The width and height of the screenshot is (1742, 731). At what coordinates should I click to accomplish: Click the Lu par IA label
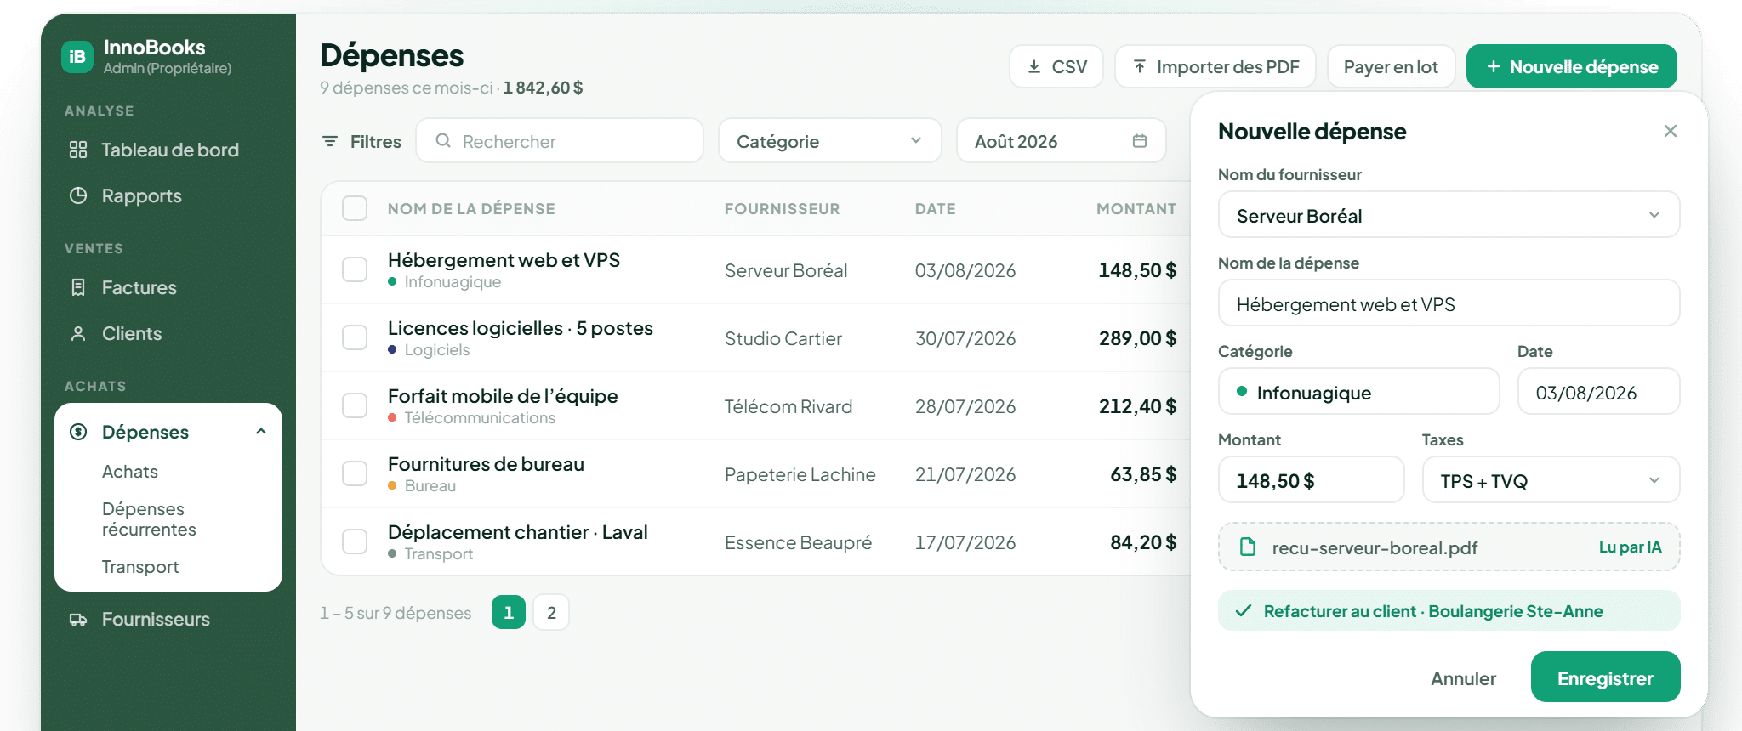tap(1630, 547)
